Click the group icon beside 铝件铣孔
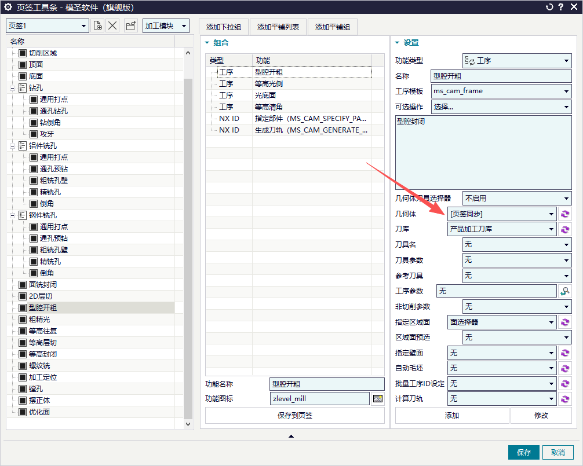The image size is (583, 466). click(x=23, y=146)
